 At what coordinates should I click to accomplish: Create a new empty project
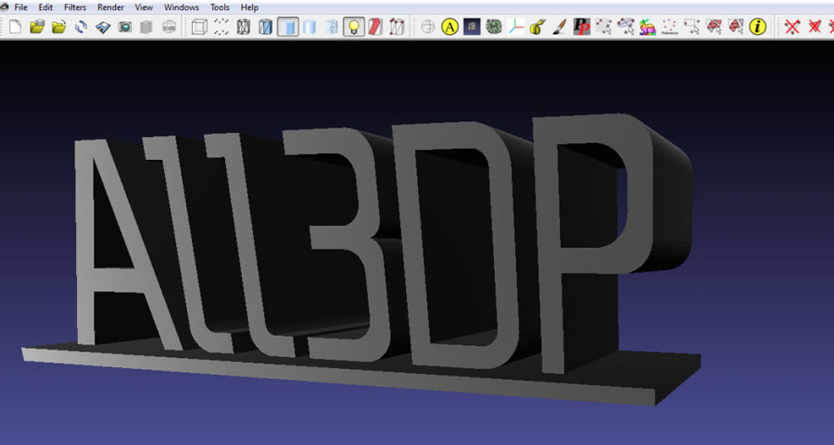pyautogui.click(x=16, y=27)
